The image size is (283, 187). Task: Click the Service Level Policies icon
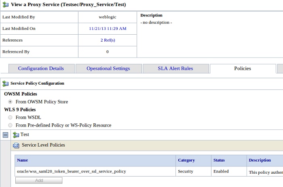point(16,145)
